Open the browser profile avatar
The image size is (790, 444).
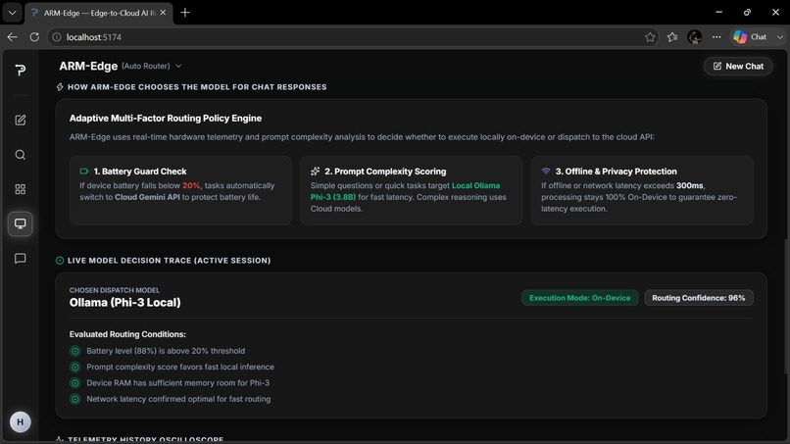point(694,37)
